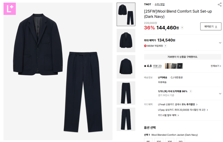The image size is (223, 142).
Task: Click the pink L+ badge icon
Action: pyautogui.click(x=10, y=9)
